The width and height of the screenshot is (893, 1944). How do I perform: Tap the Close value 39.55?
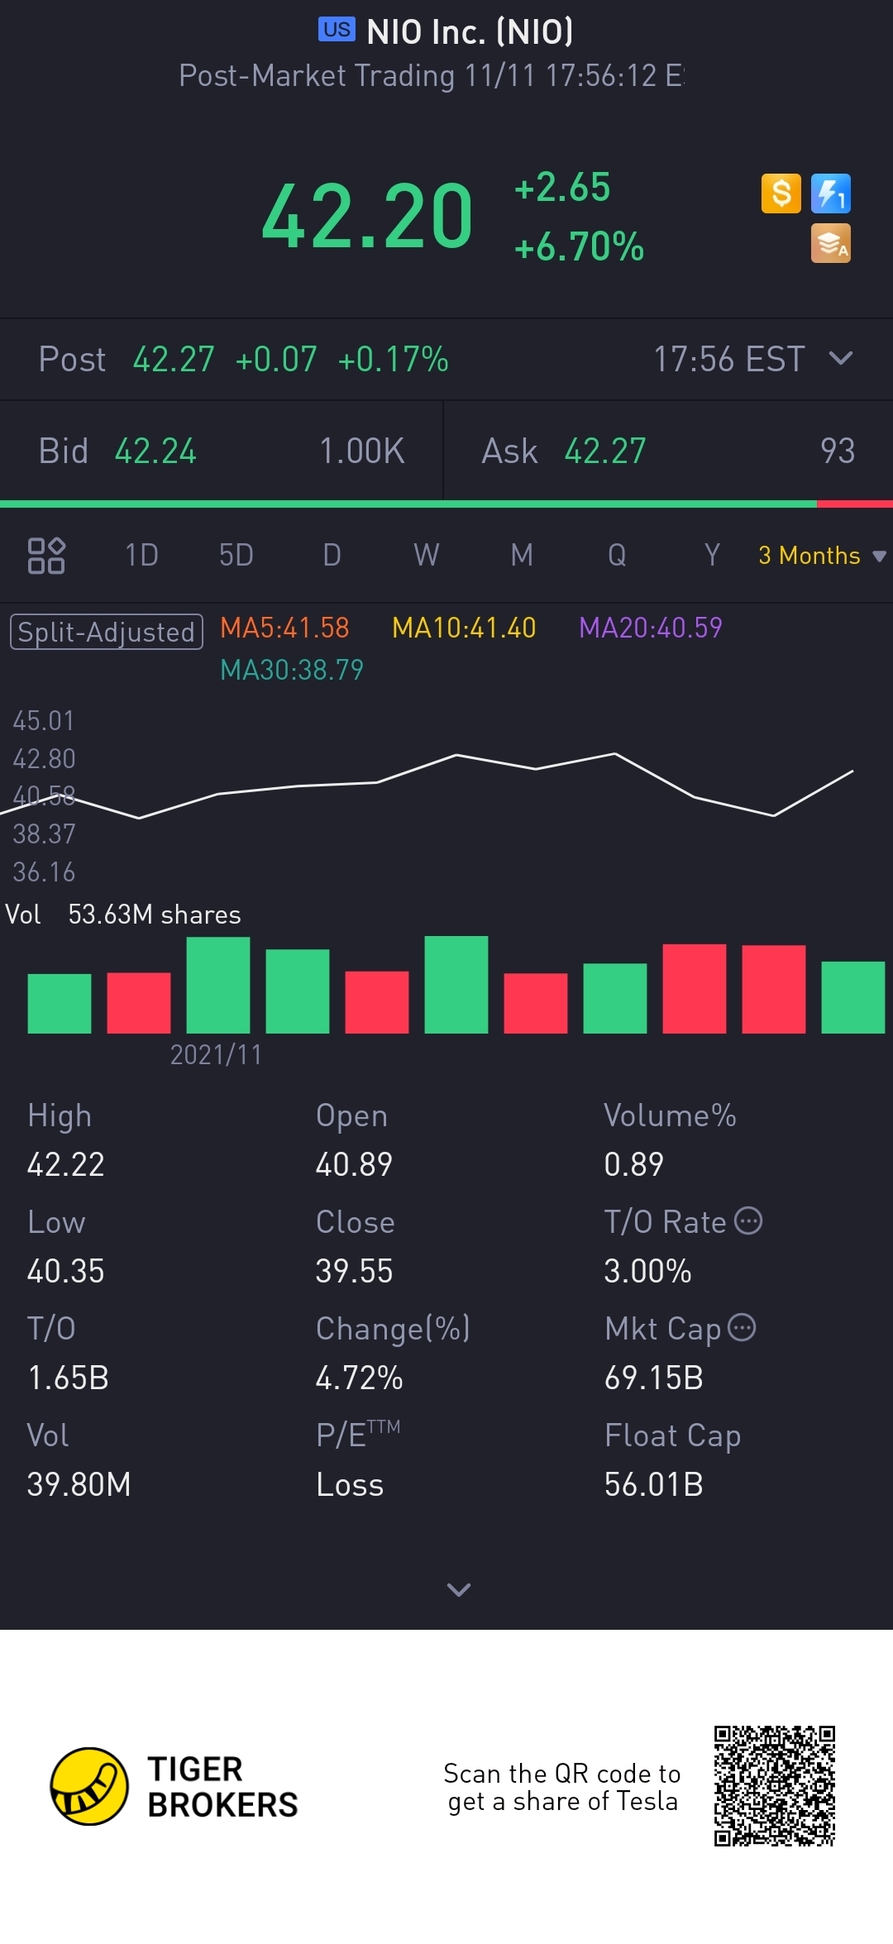pyautogui.click(x=354, y=1272)
